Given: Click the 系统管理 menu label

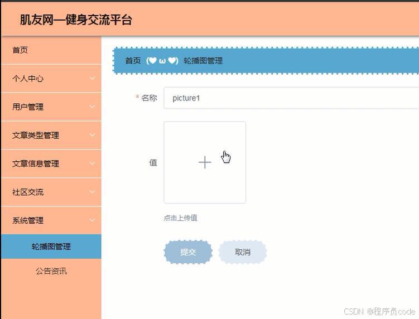Looking at the screenshot, I should (28, 220).
